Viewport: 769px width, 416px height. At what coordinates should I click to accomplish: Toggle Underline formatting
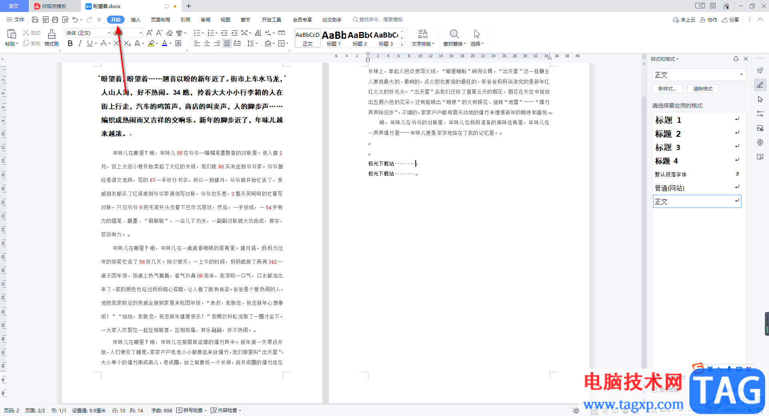(x=90, y=43)
